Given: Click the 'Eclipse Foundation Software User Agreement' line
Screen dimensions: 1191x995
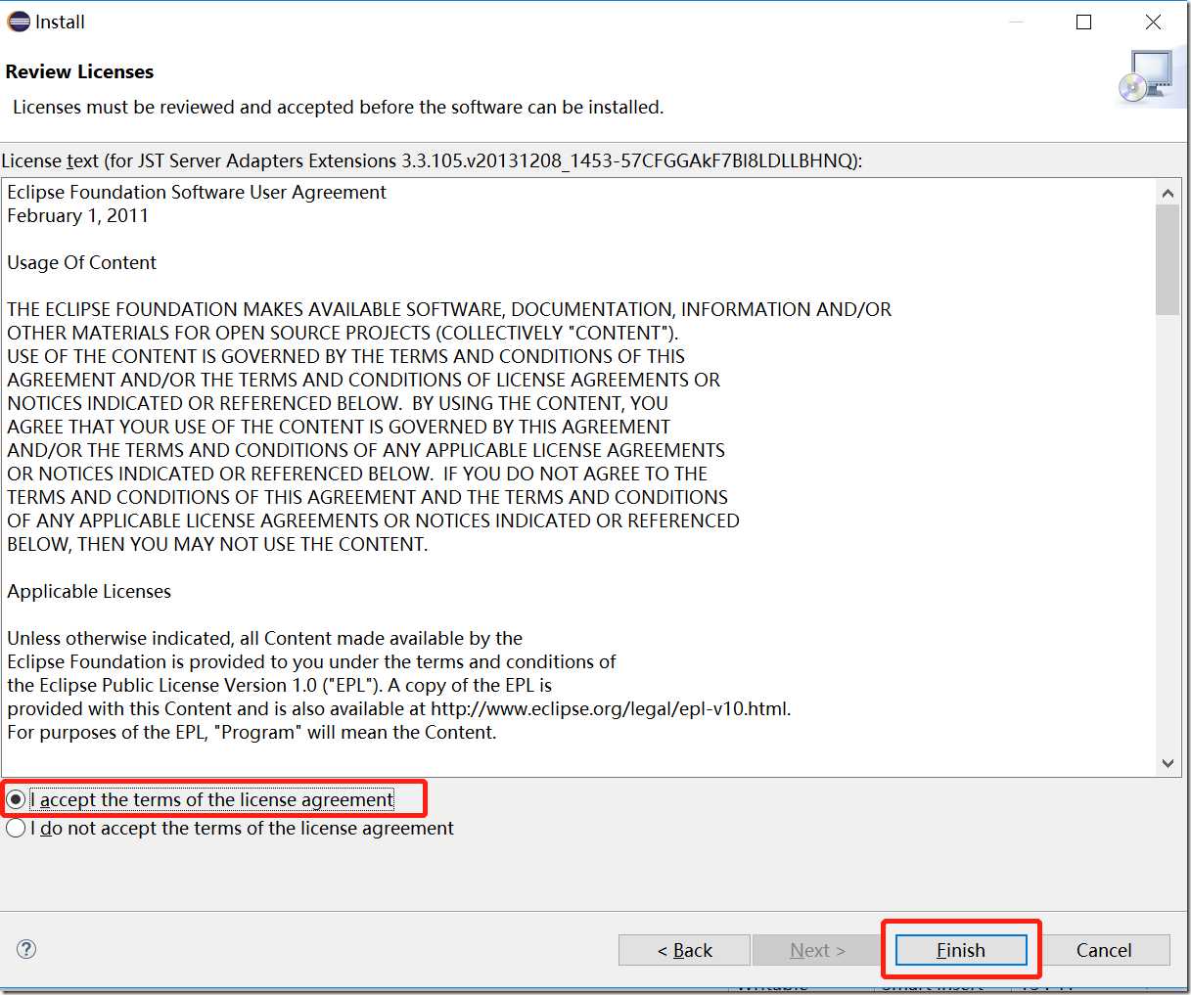Looking at the screenshot, I should click(197, 192).
